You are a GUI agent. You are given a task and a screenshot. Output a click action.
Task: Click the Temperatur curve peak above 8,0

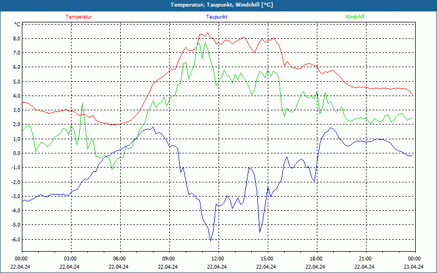pyautogui.click(x=208, y=33)
